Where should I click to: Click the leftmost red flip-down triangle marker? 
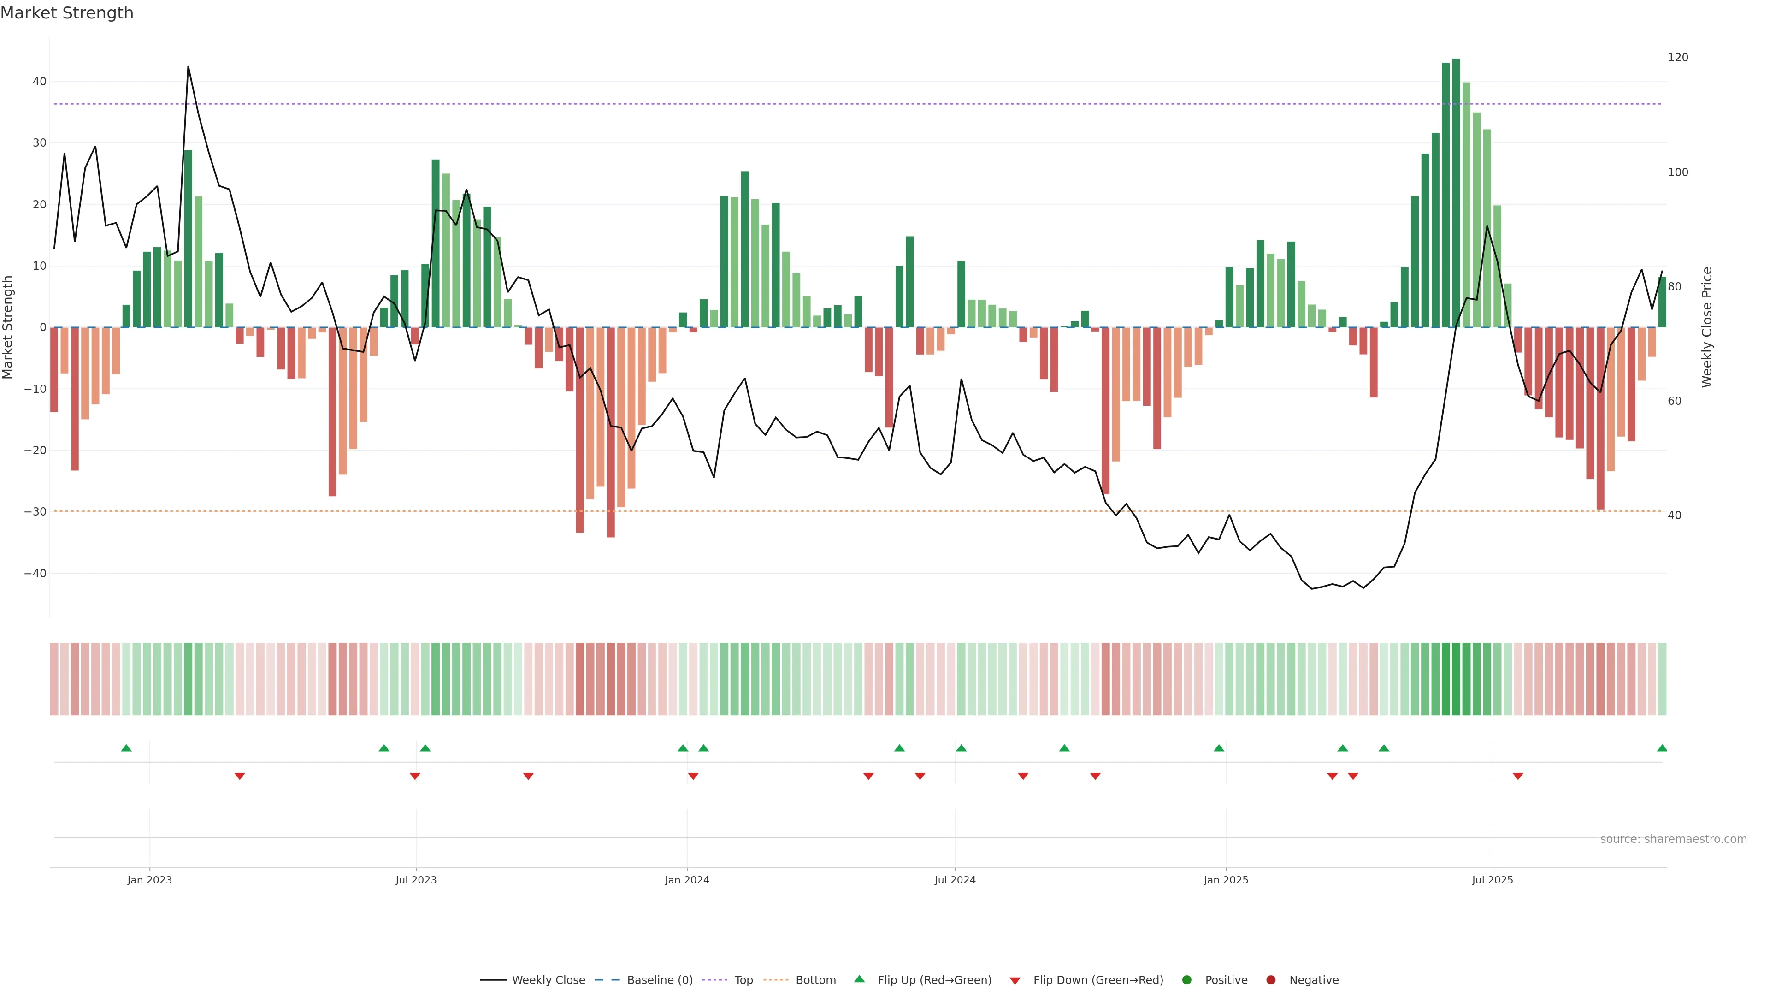[240, 776]
